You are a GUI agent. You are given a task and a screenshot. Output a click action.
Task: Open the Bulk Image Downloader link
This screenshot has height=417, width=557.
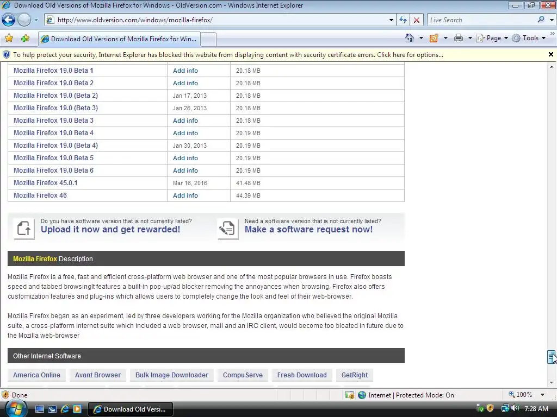[x=172, y=375]
